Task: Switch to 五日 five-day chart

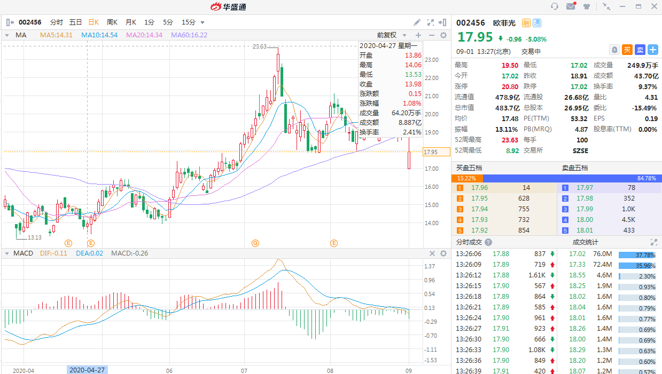Action: click(x=75, y=22)
